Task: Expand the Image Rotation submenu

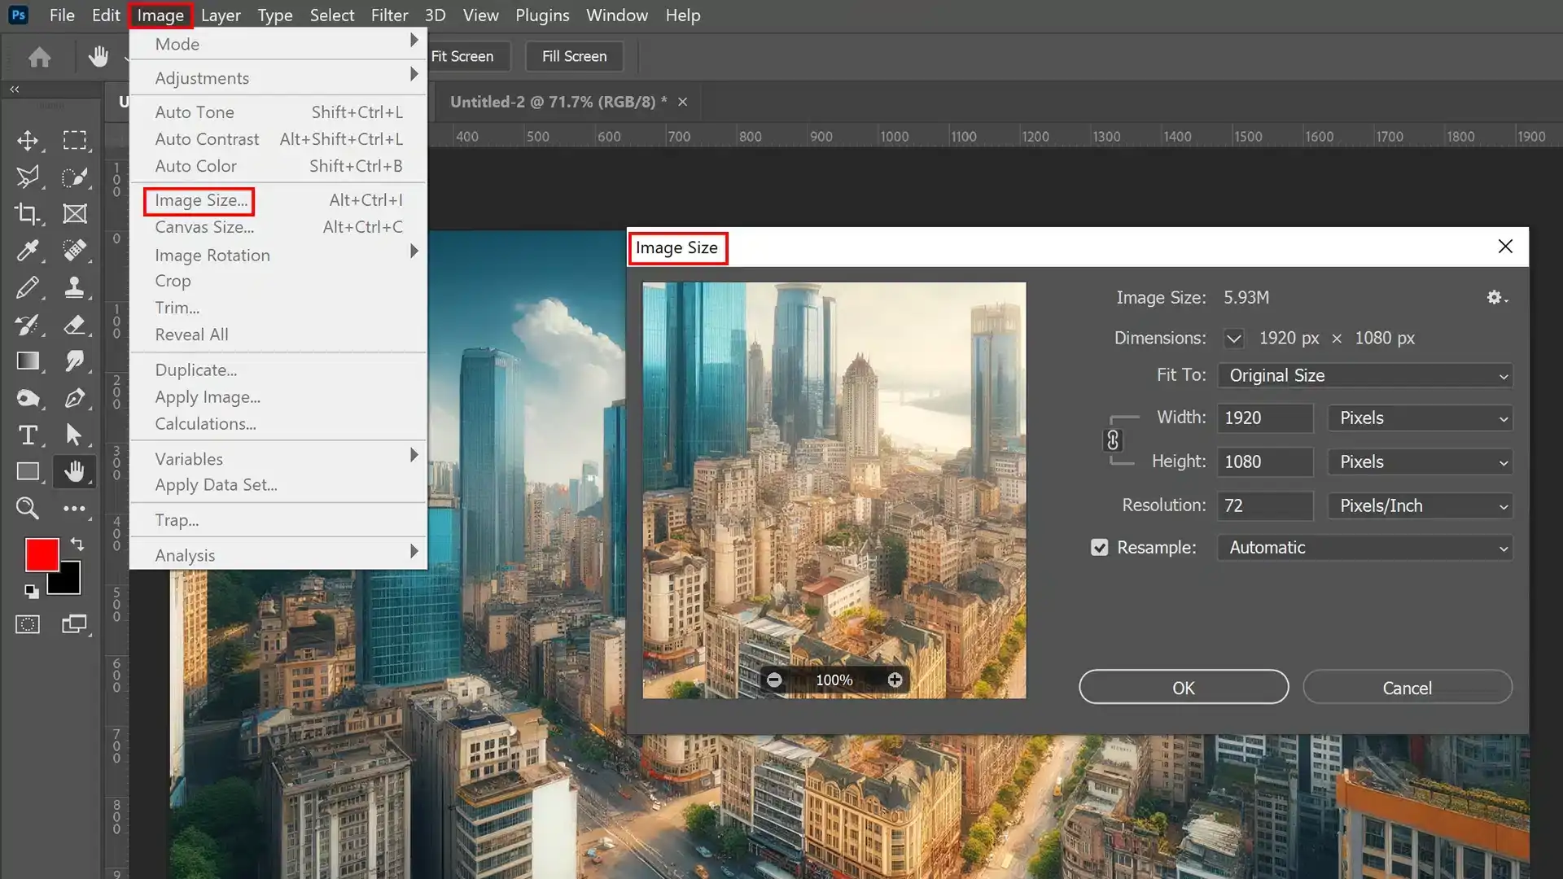Action: [278, 255]
